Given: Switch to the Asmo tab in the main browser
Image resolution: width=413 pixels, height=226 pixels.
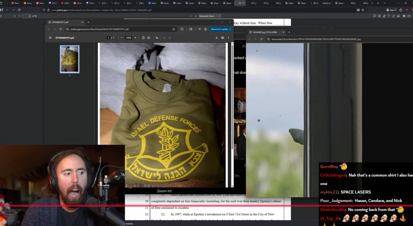Looking at the screenshot, I should point(28,3).
